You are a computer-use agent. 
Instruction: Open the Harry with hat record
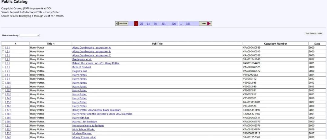(x=81, y=118)
